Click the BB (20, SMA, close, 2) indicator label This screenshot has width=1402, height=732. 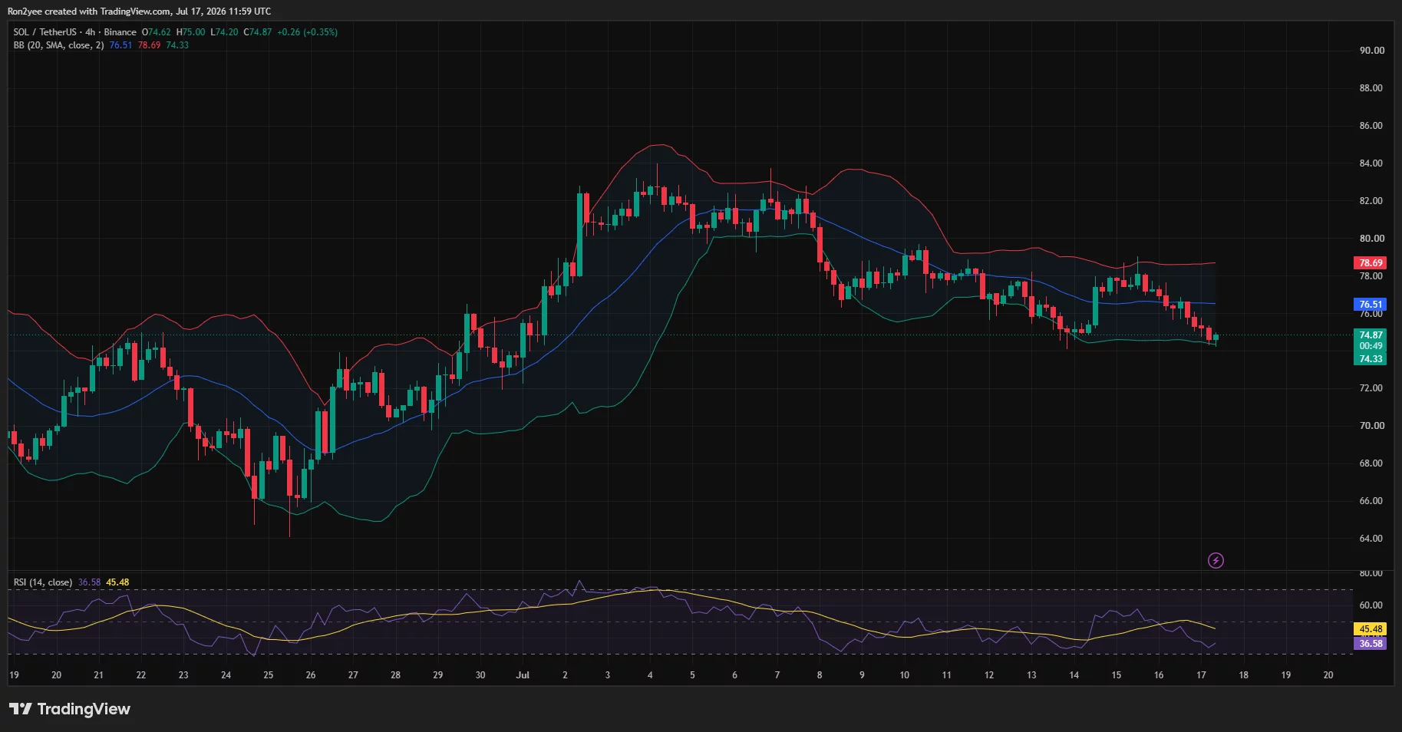58,45
